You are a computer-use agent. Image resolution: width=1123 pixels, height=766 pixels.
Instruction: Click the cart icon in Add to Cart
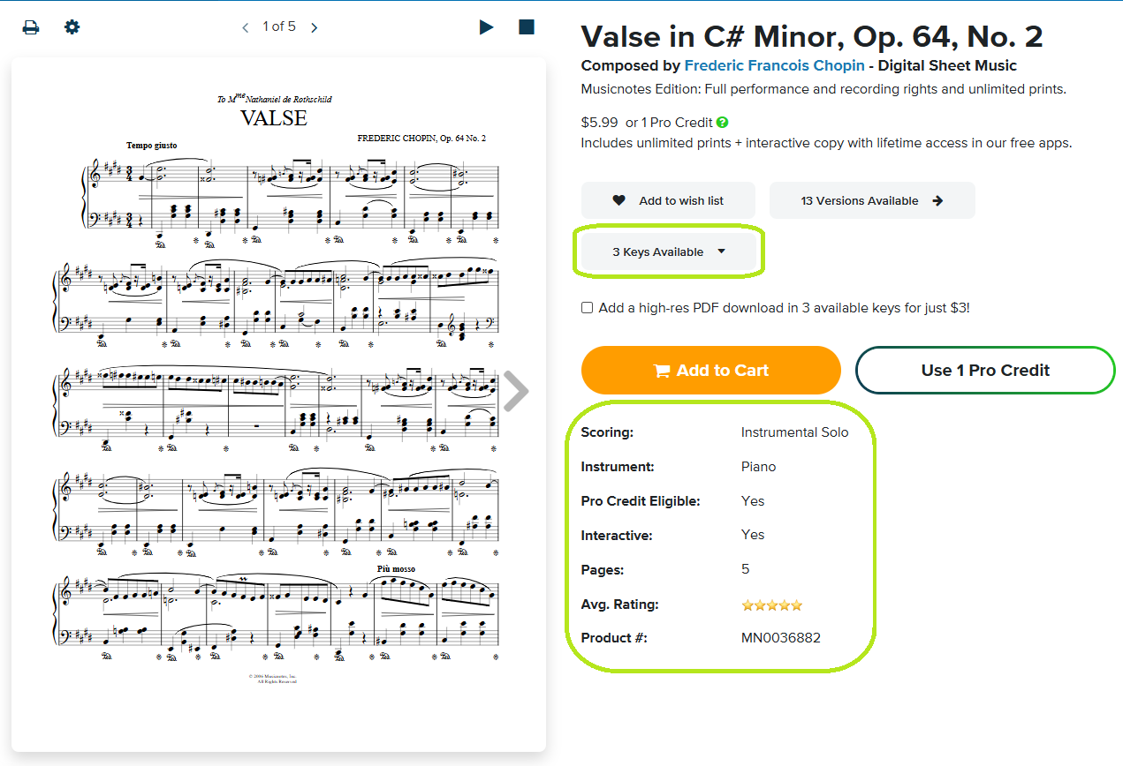(x=661, y=372)
